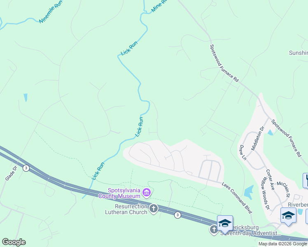Click the Sunshine place label at right
Screen dimensions: 308x247
click(x=299, y=53)
